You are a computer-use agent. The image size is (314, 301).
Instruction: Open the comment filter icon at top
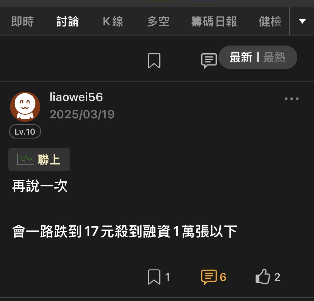tap(209, 61)
